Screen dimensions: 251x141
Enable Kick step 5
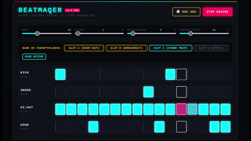[104, 74]
